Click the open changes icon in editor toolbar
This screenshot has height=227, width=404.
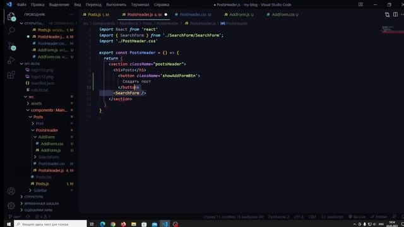coord(387,15)
